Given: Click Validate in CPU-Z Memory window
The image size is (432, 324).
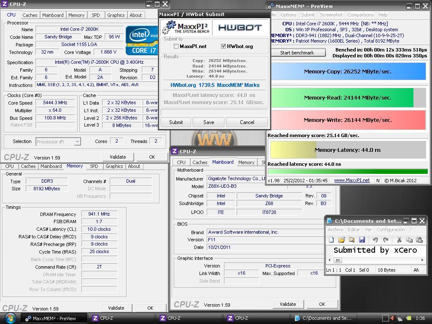Looking at the screenshot, I should [x=116, y=308].
